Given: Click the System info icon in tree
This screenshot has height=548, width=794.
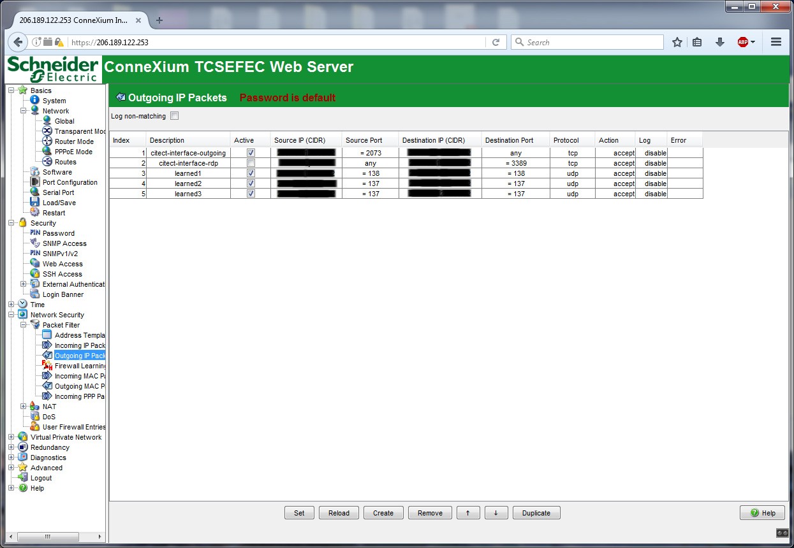Looking at the screenshot, I should 35,101.
